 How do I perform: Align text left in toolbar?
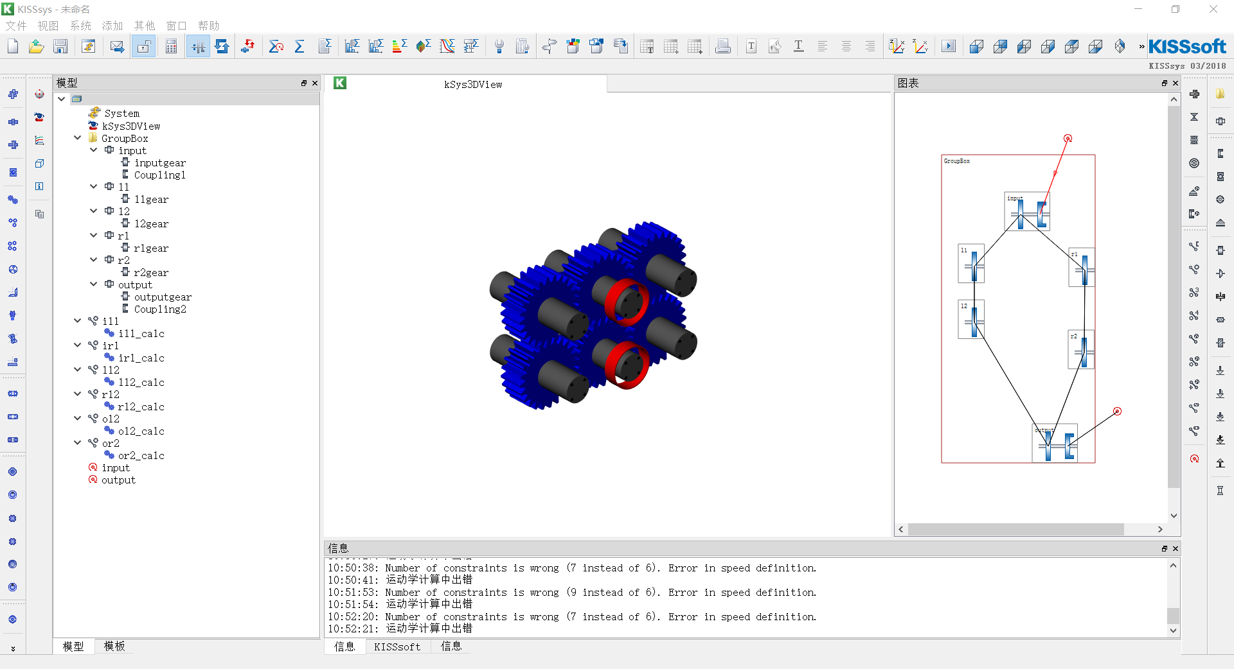(822, 46)
